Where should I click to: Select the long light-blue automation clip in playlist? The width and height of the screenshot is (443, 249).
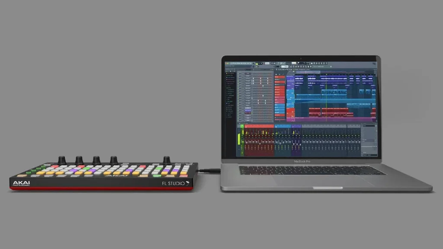pos(335,101)
